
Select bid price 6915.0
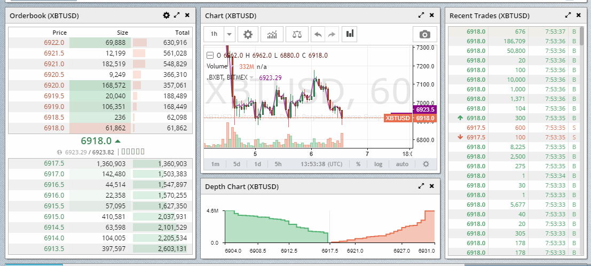54,216
